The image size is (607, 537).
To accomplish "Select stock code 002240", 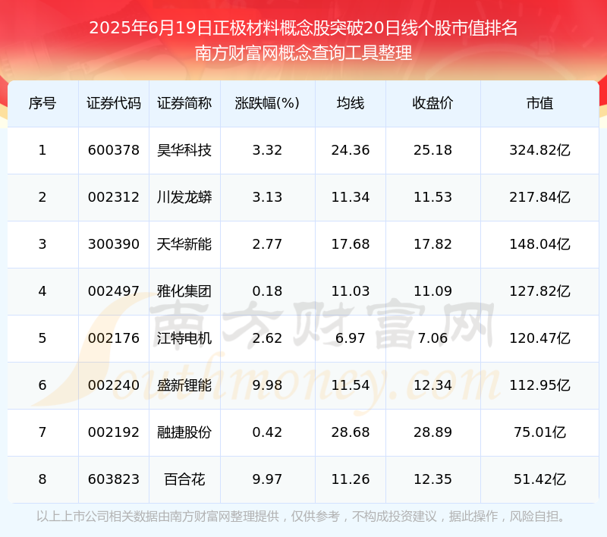I will (113, 385).
